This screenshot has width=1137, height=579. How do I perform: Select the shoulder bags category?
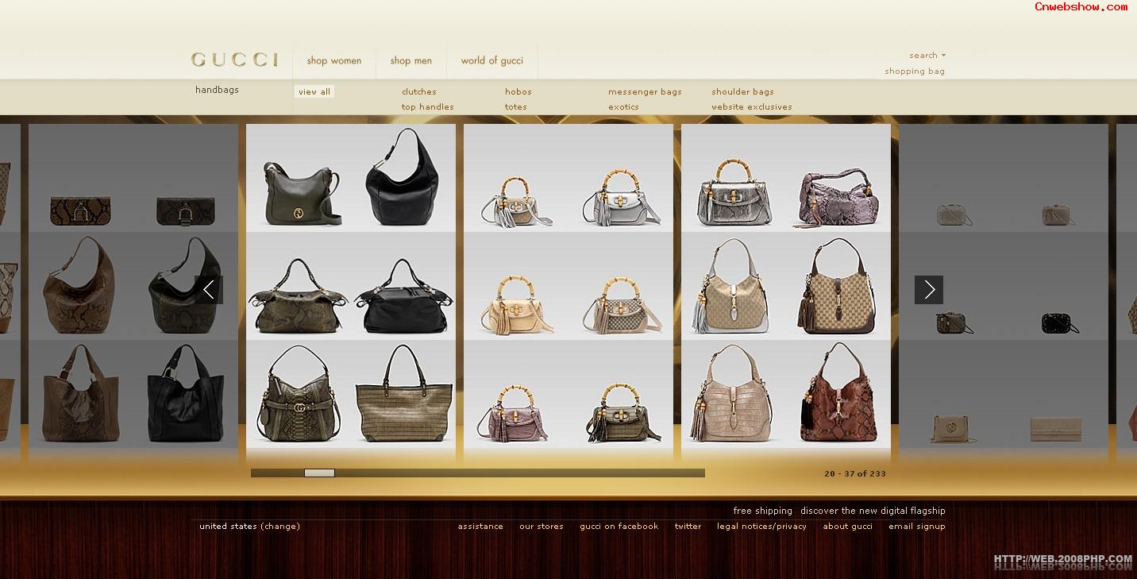click(x=742, y=92)
